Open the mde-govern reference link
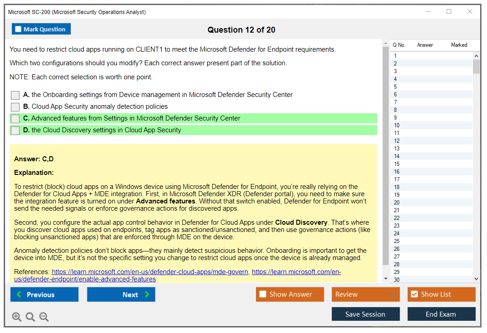Viewport: 487px width, 333px height. click(x=150, y=272)
